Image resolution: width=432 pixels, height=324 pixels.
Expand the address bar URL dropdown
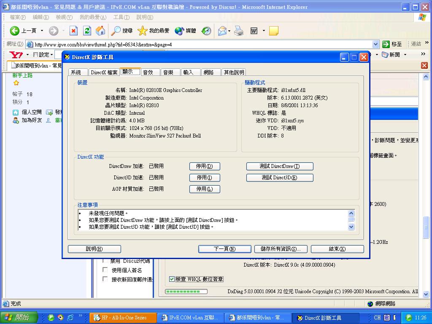coord(376,44)
